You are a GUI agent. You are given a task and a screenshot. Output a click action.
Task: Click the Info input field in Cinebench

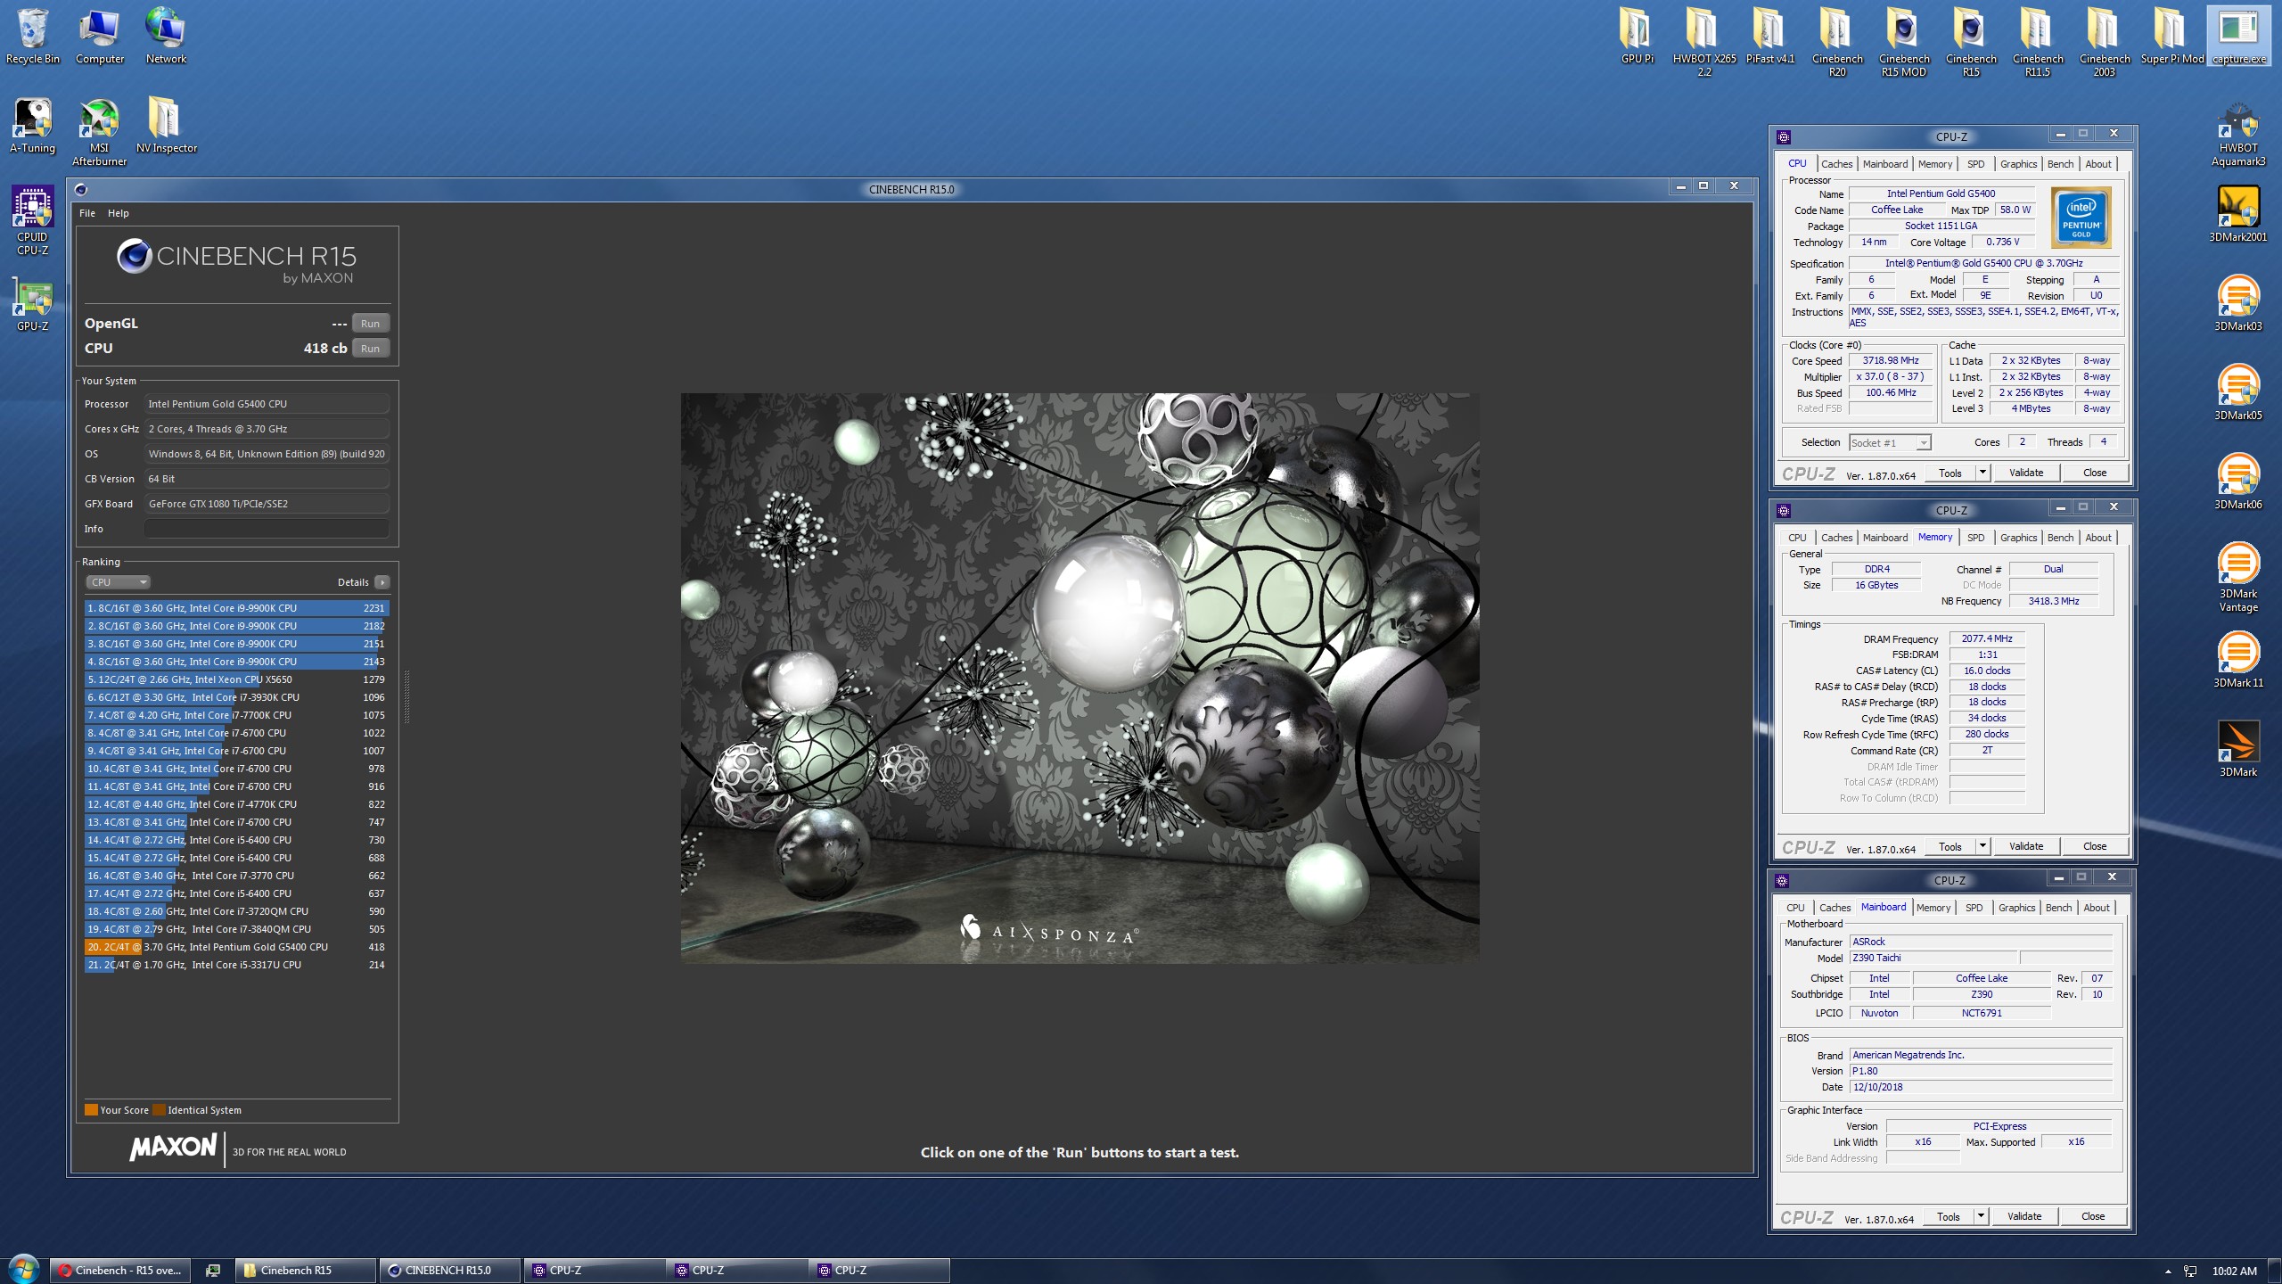tap(267, 529)
